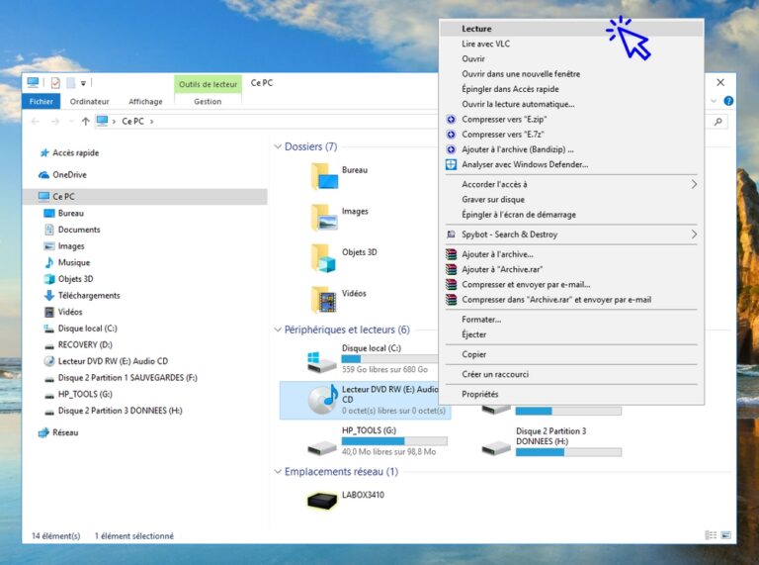Click the LABOX3410 network device icon
This screenshot has width=759, height=565.
click(322, 500)
